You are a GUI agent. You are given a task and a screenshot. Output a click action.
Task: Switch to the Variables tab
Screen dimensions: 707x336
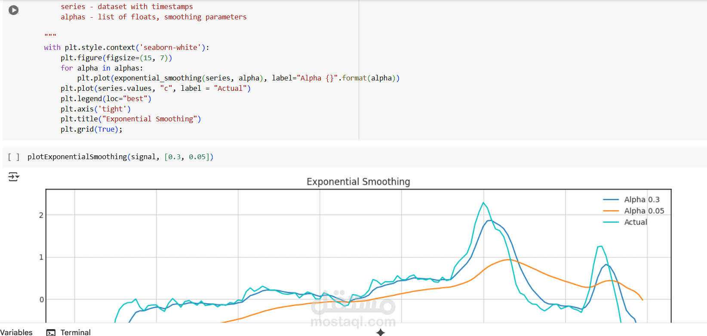[16, 332]
